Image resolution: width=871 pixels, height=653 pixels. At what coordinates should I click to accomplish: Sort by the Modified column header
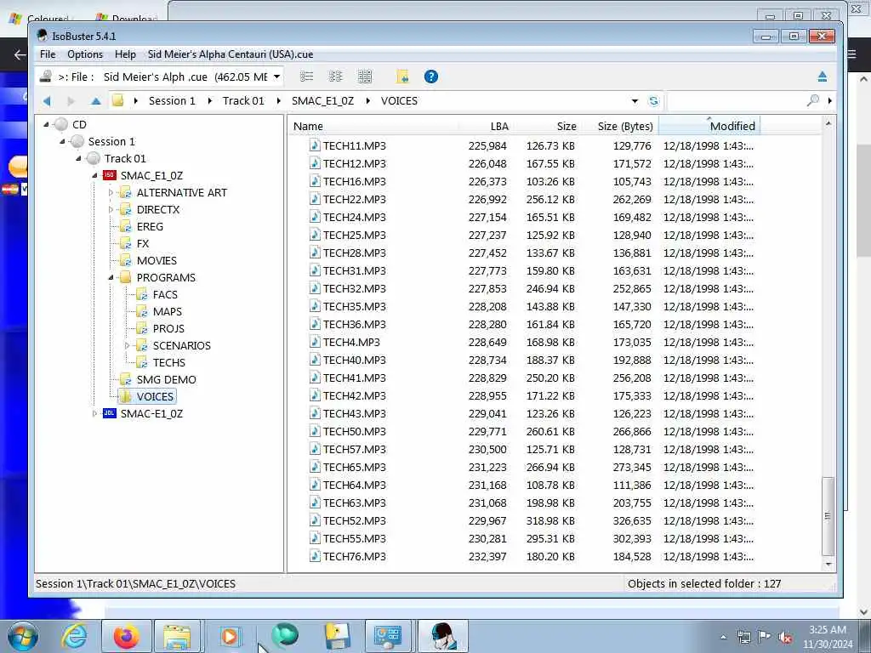tap(709, 126)
